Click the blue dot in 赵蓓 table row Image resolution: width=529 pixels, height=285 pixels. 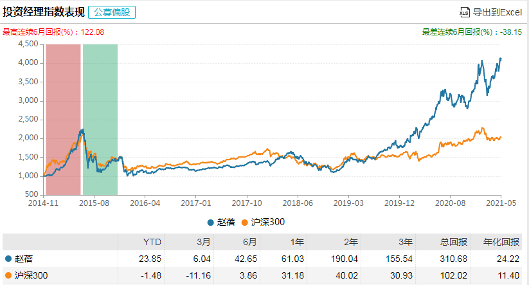click(x=8, y=259)
